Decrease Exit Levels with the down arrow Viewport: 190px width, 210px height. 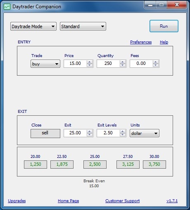pos(123,135)
